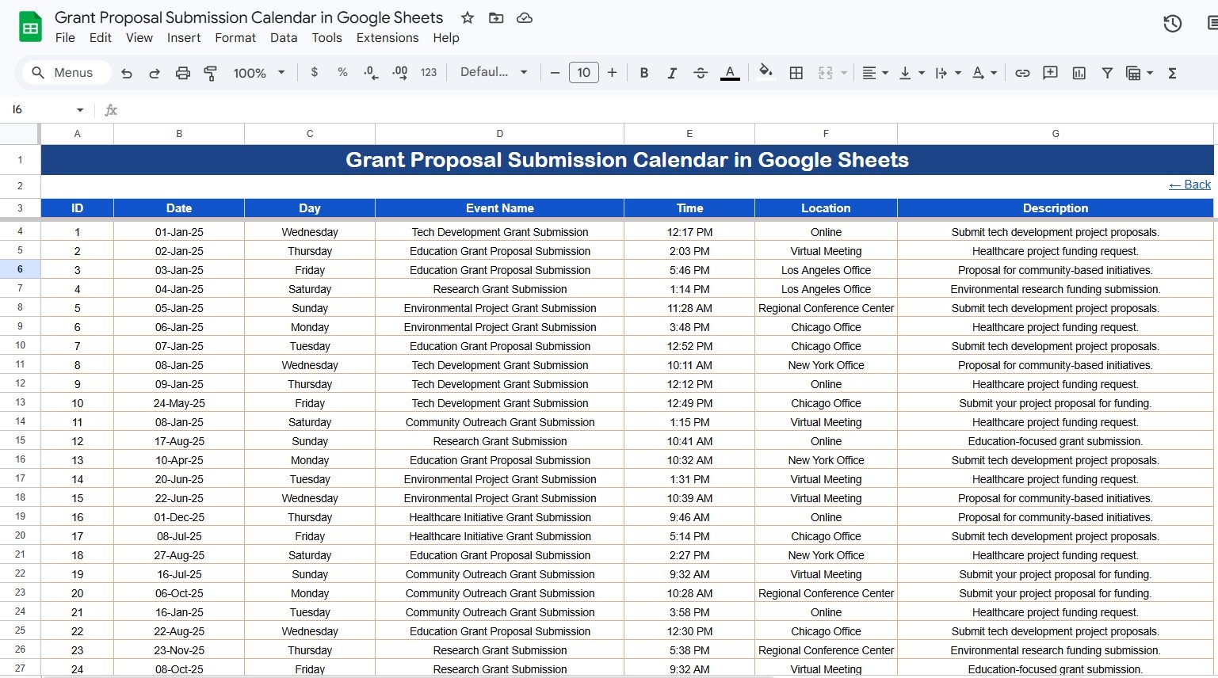Open the fill color bucket
Image resolution: width=1218 pixels, height=678 pixels.
click(766, 72)
